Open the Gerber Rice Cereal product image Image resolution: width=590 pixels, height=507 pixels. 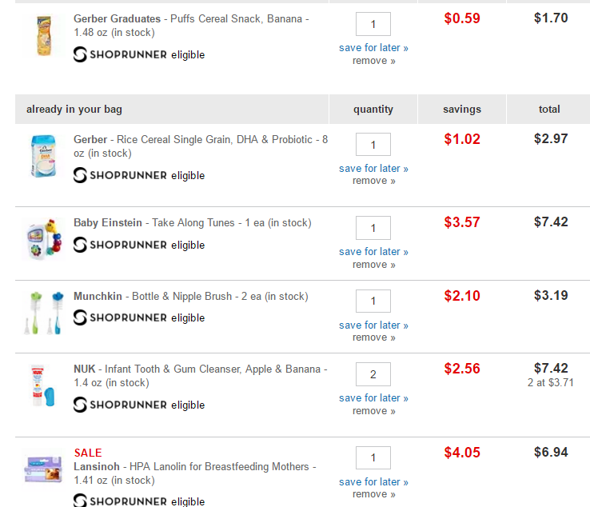[x=44, y=156]
